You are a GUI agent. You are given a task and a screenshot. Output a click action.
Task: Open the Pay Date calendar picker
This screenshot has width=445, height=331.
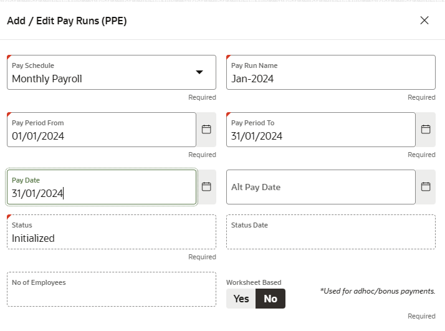pos(206,187)
